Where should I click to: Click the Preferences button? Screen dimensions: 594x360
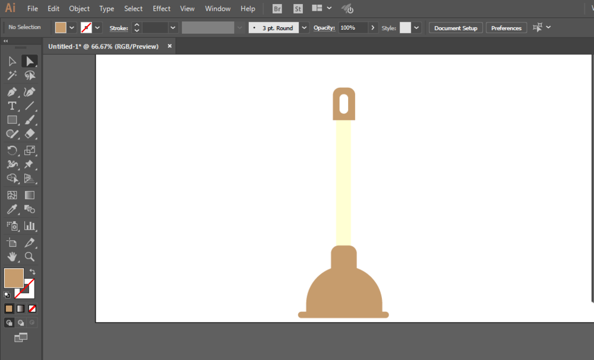(506, 28)
